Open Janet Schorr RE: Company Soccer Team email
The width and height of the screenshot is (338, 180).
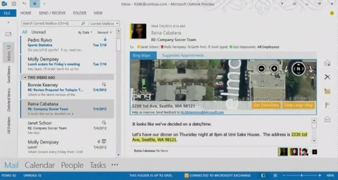pos(67,128)
